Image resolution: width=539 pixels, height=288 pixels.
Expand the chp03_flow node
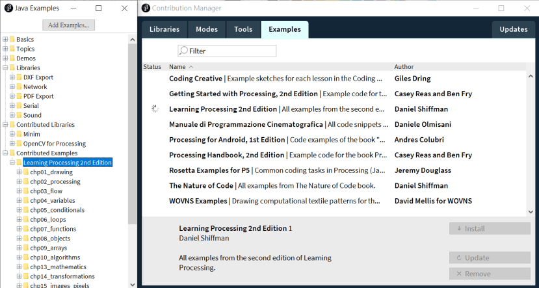19,190
